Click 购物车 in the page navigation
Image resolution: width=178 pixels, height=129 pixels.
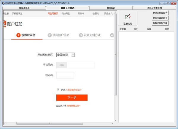point(81,13)
